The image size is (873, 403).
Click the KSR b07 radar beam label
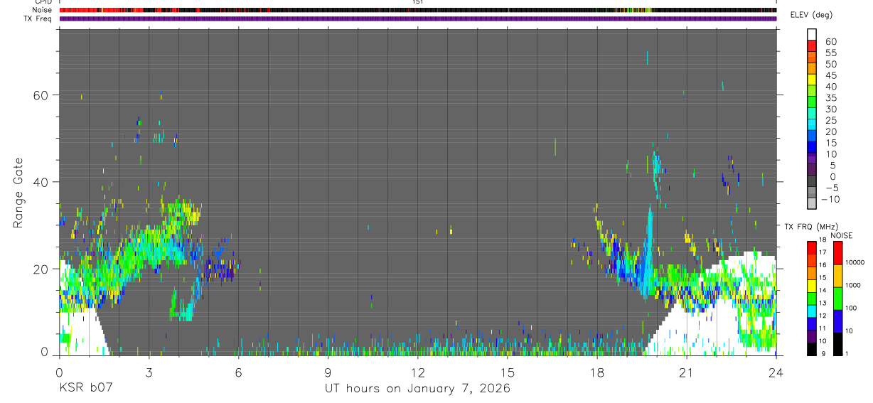(85, 388)
